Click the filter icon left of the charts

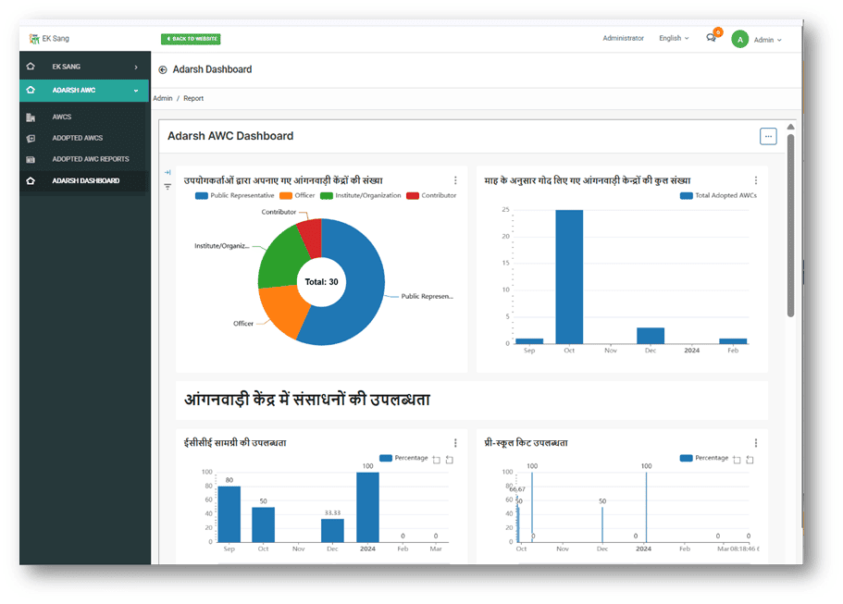167,187
